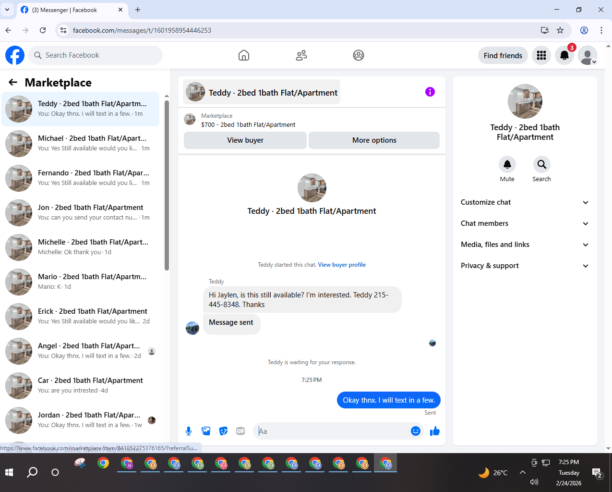Image resolution: width=612 pixels, height=492 pixels.
Task: Go back using Marketplace back arrow
Action: click(x=13, y=82)
